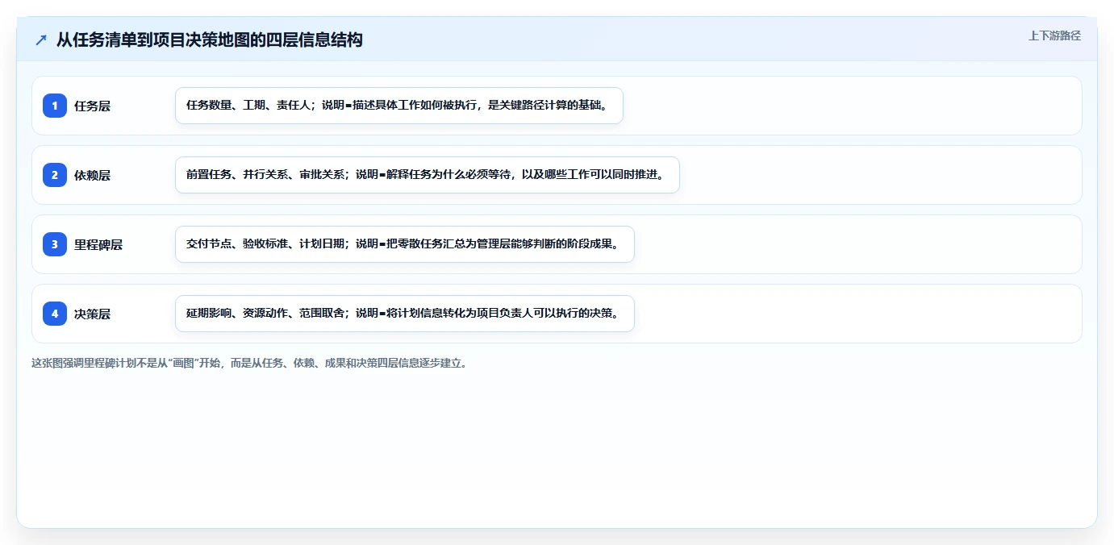The height and width of the screenshot is (545, 1114).
Task: Click the 任务层 label
Action: coord(92,106)
